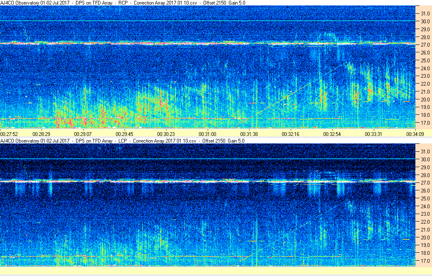
Task: Select the 00:31:38 time label
Action: pyautogui.click(x=249, y=134)
